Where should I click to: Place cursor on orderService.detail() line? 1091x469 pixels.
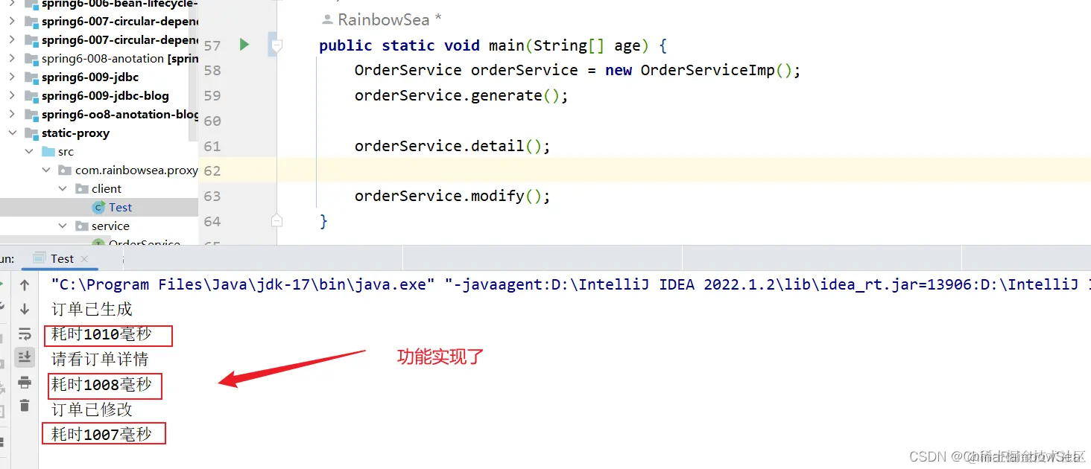coord(452,146)
